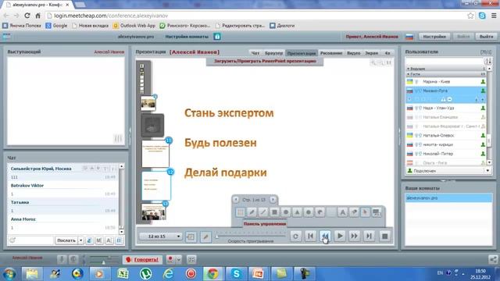Select the straight line drawing tool
The width and height of the screenshot is (500, 281).
[262, 212]
